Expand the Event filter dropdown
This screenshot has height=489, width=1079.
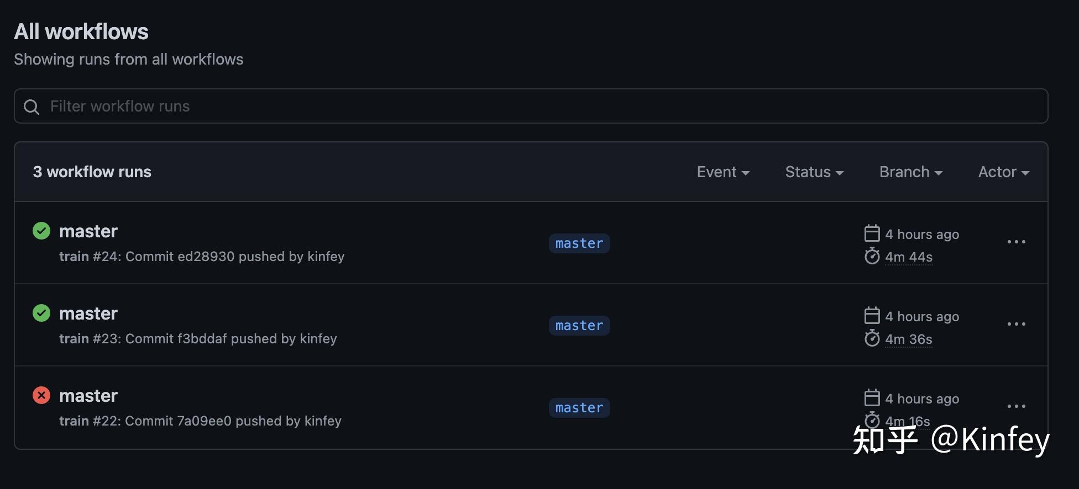pyautogui.click(x=723, y=172)
